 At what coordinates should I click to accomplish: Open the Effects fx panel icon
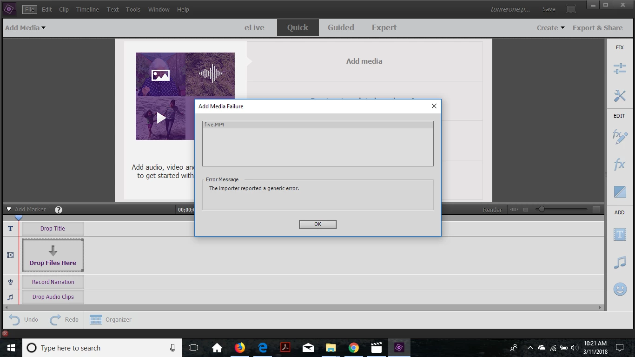pyautogui.click(x=620, y=164)
